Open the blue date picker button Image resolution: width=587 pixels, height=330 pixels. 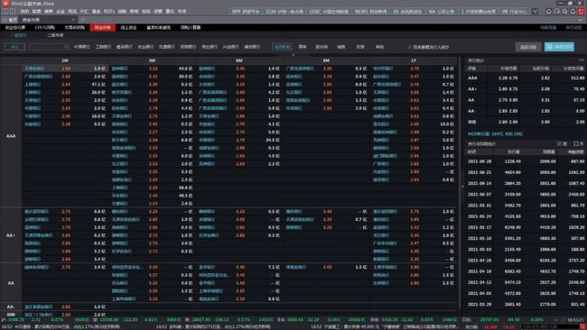pos(559,47)
